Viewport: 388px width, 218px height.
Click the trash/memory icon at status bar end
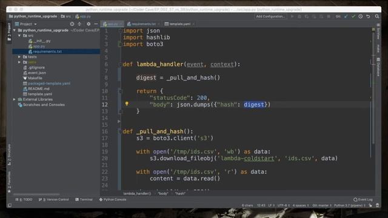pos(377,205)
